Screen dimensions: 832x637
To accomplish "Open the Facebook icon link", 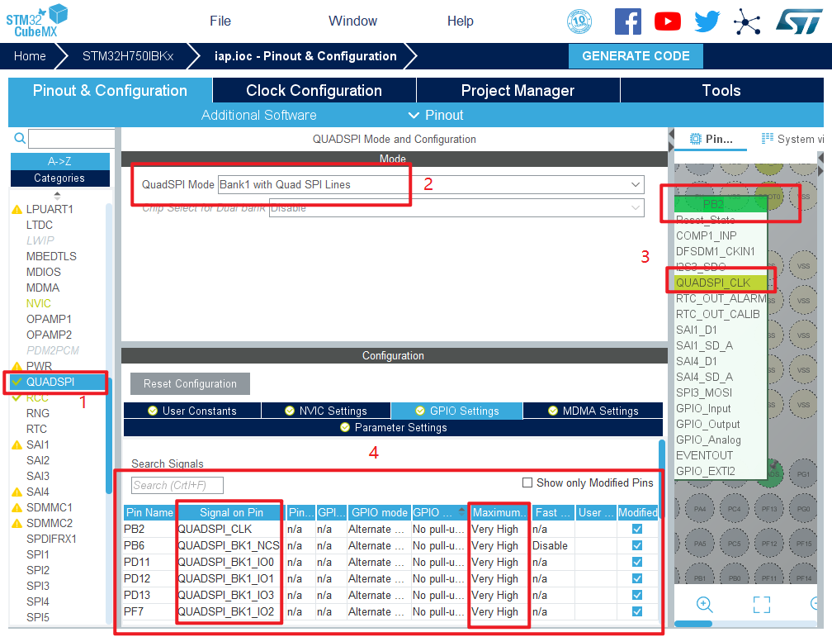I will click(627, 21).
